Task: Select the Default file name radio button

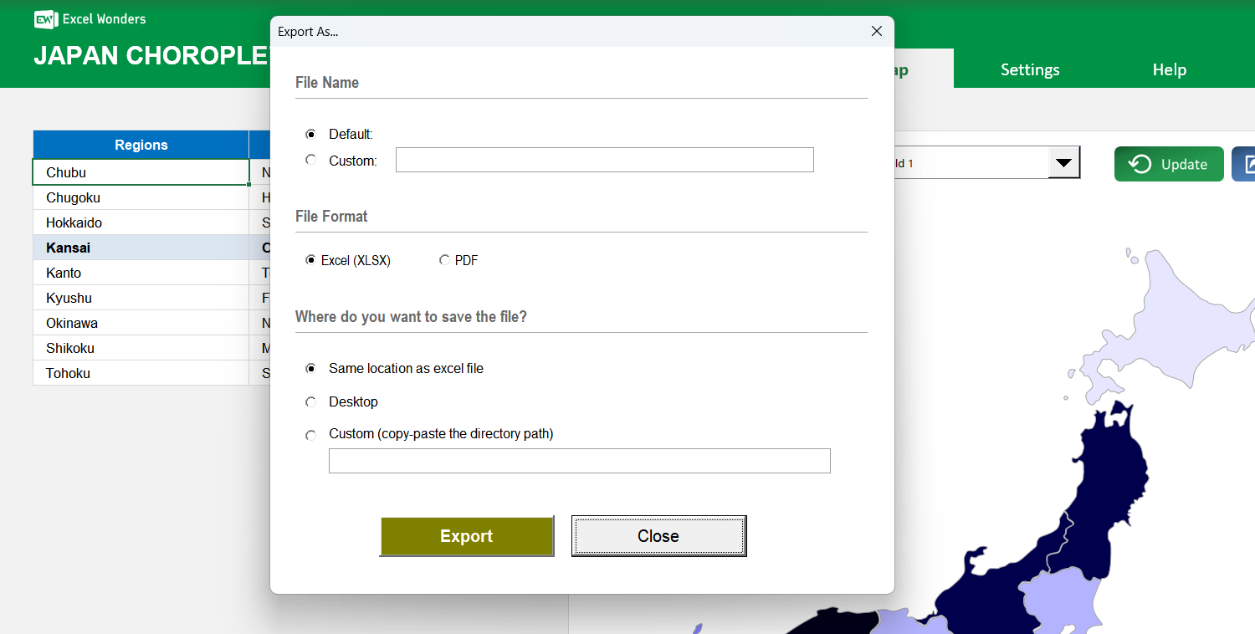Action: pyautogui.click(x=311, y=134)
